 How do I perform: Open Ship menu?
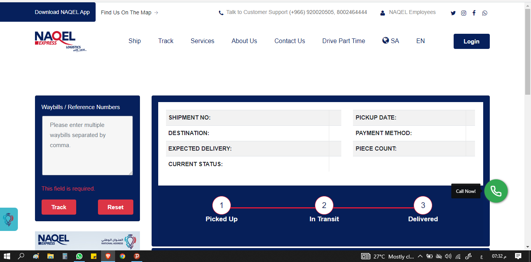134,41
